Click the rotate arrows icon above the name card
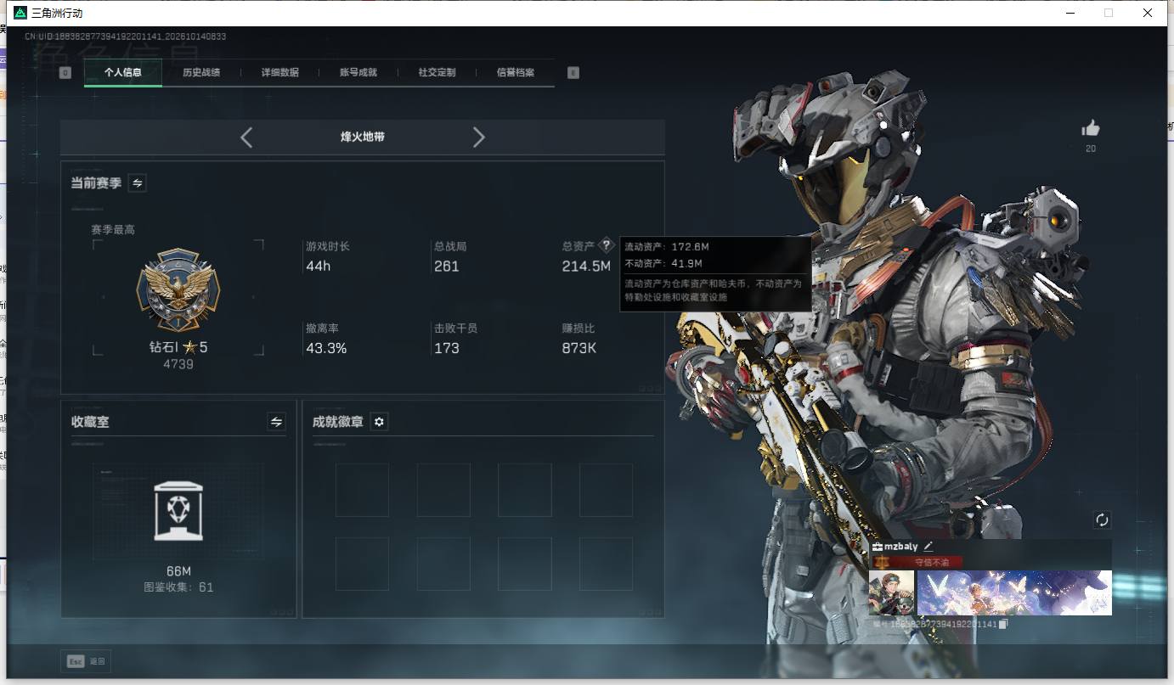This screenshot has height=685, width=1174. click(x=1102, y=519)
